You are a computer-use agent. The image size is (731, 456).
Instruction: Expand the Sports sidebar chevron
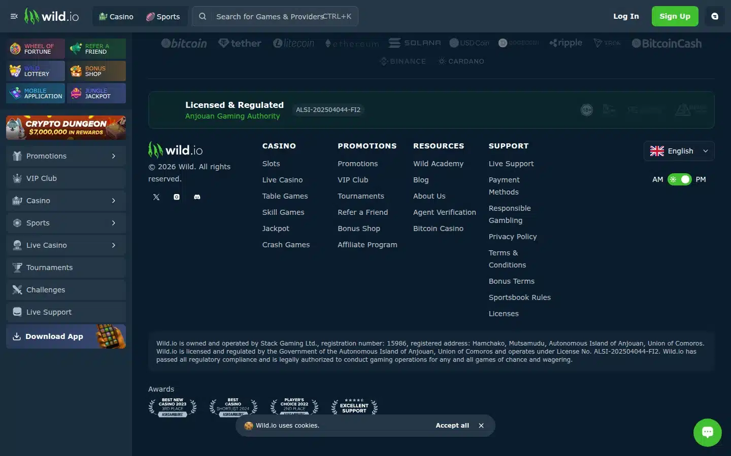point(114,223)
